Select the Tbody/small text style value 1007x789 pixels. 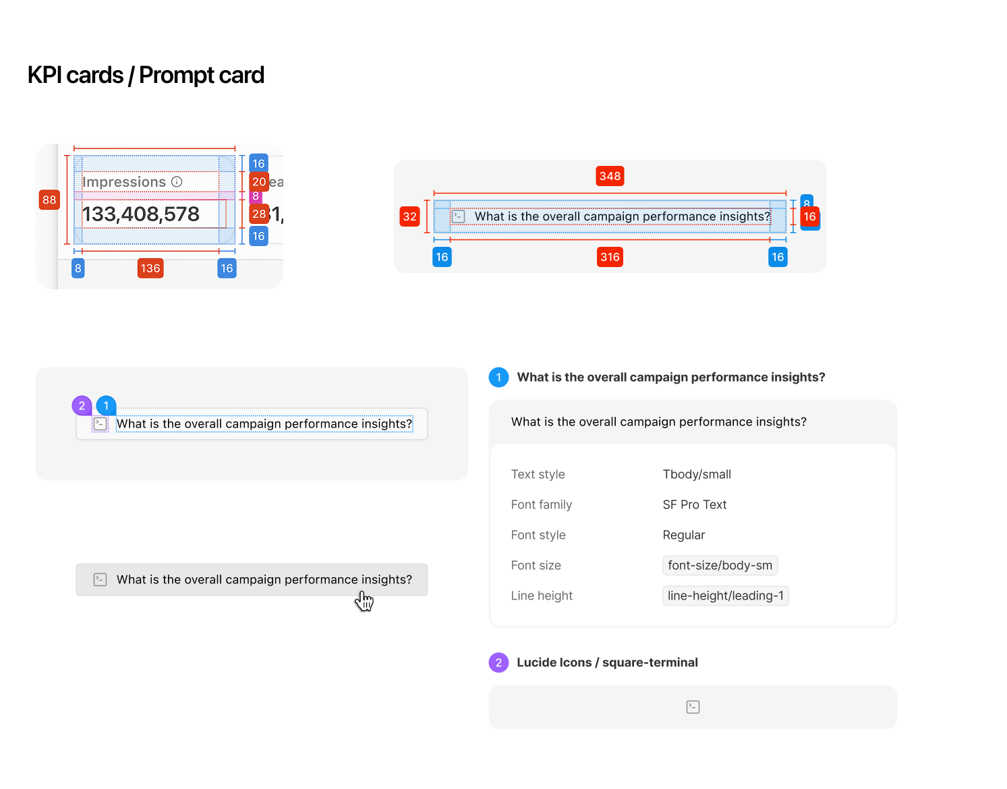697,474
